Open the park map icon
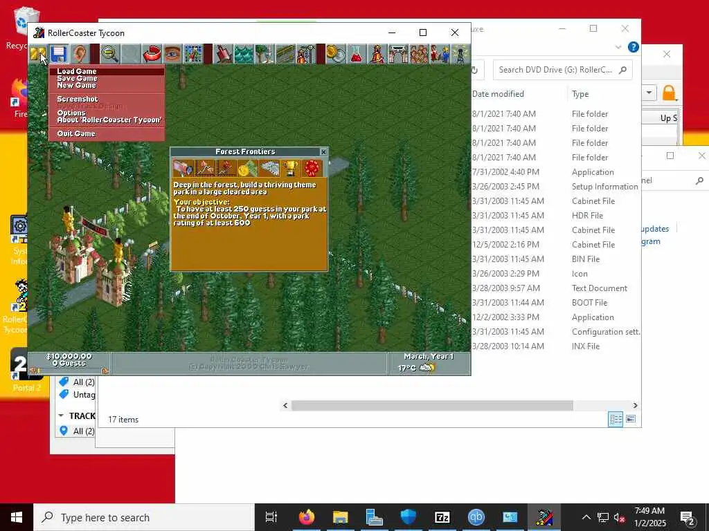 [193, 54]
